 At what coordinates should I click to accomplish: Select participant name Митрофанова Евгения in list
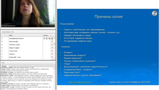(16, 38)
